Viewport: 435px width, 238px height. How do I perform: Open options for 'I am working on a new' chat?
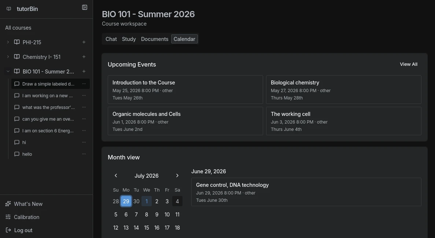point(84,95)
